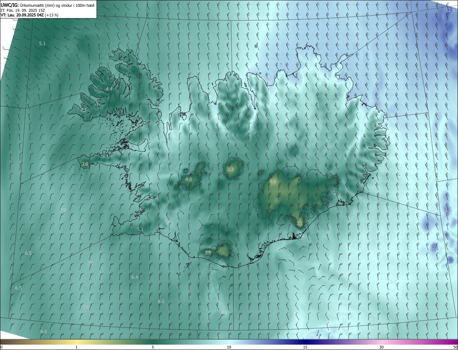Click the 3.5 value near the south coast
Screen dimensions: 458x350
tap(208, 253)
